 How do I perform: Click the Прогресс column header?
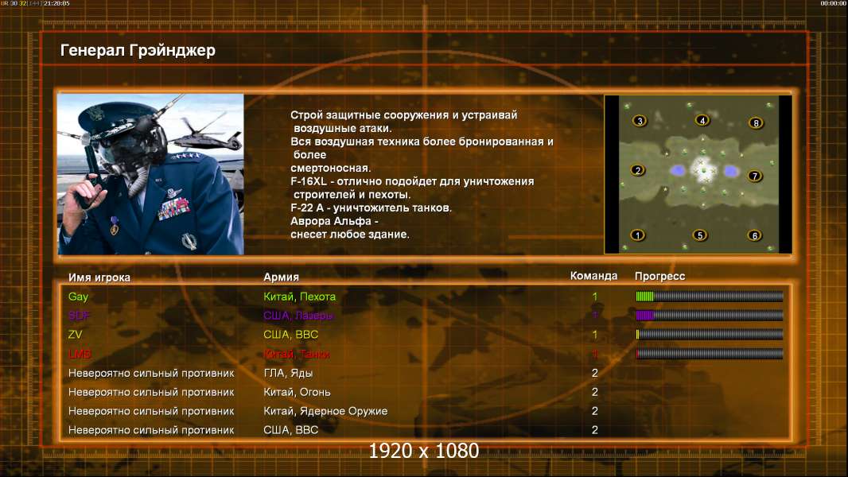pos(659,277)
